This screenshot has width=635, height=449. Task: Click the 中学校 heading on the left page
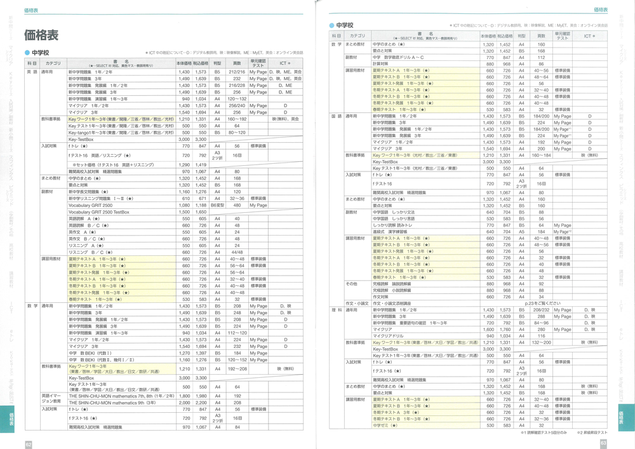[x=37, y=53]
